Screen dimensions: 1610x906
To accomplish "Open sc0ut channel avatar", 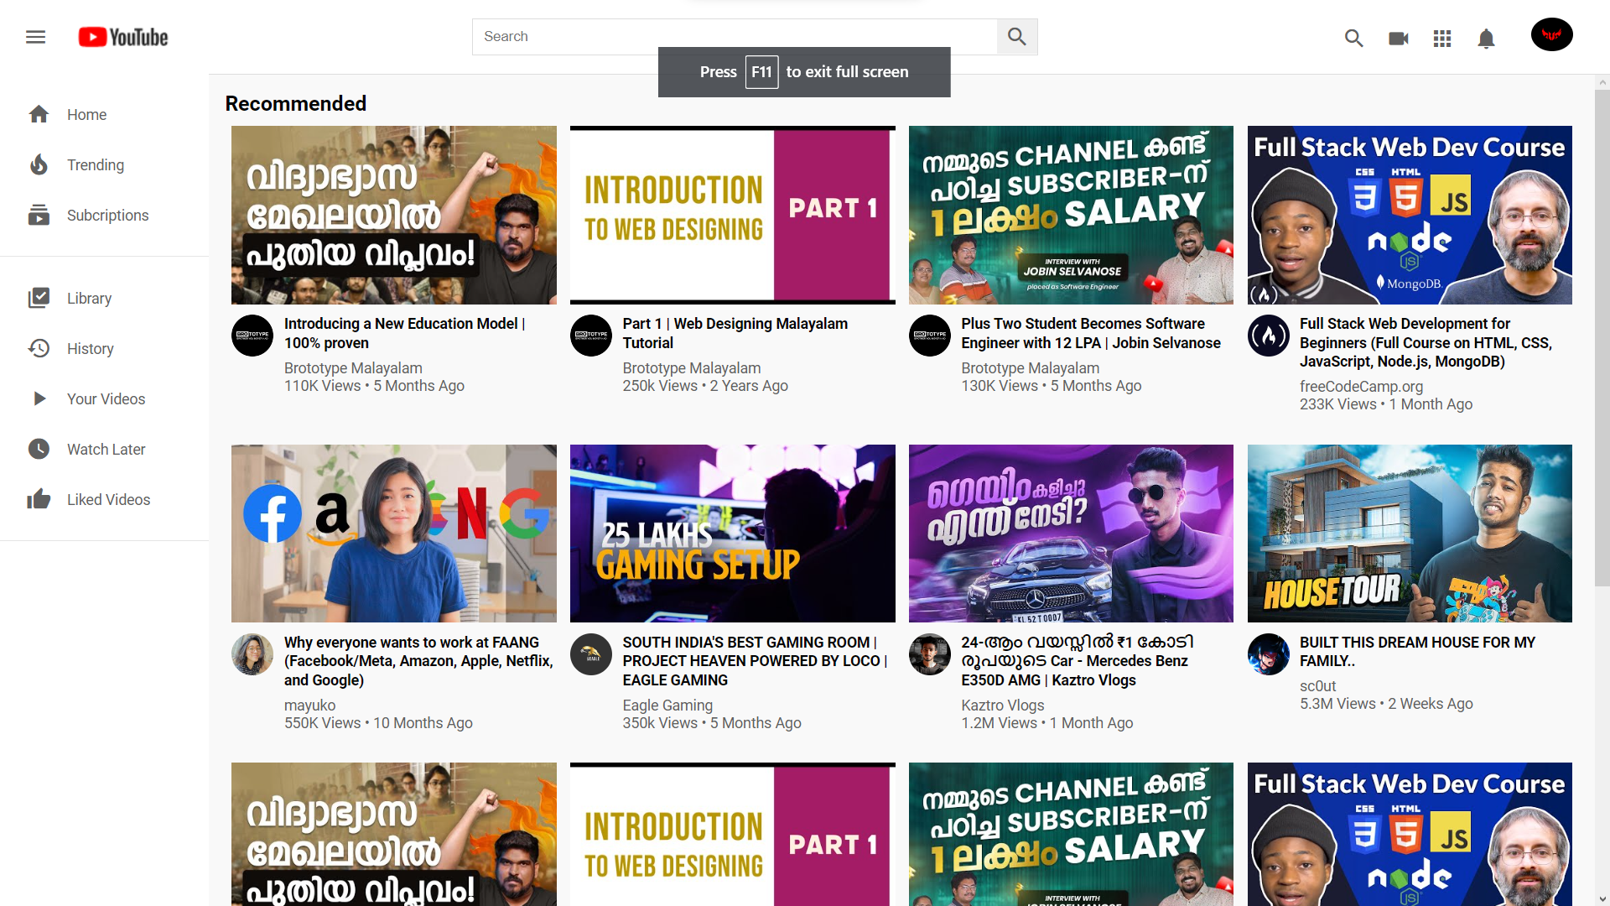I will click(x=1269, y=654).
